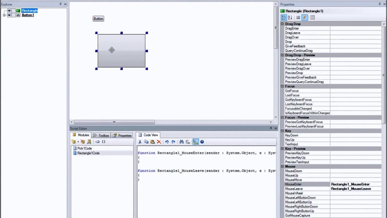Screen dimensions: 387x218
Task: Click the Cut icon in Code View toolbar
Action: [x=140, y=142]
